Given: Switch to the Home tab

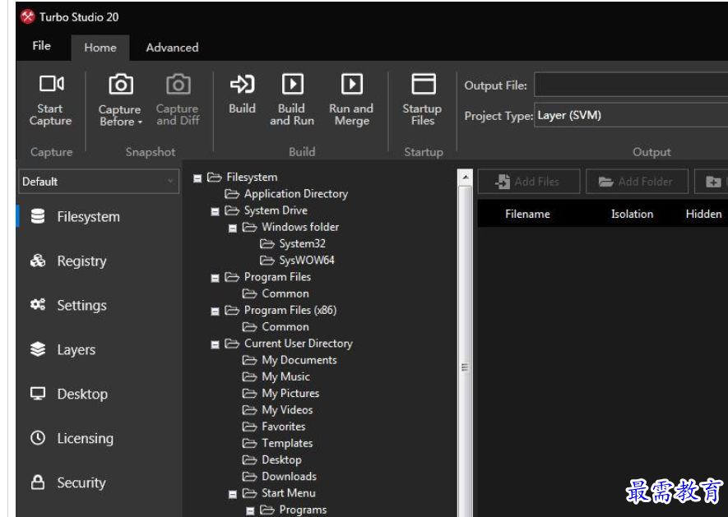Looking at the screenshot, I should (100, 48).
